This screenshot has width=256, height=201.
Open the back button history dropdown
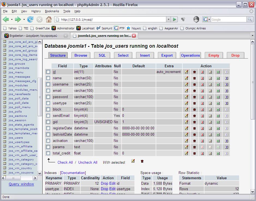coord(12,20)
